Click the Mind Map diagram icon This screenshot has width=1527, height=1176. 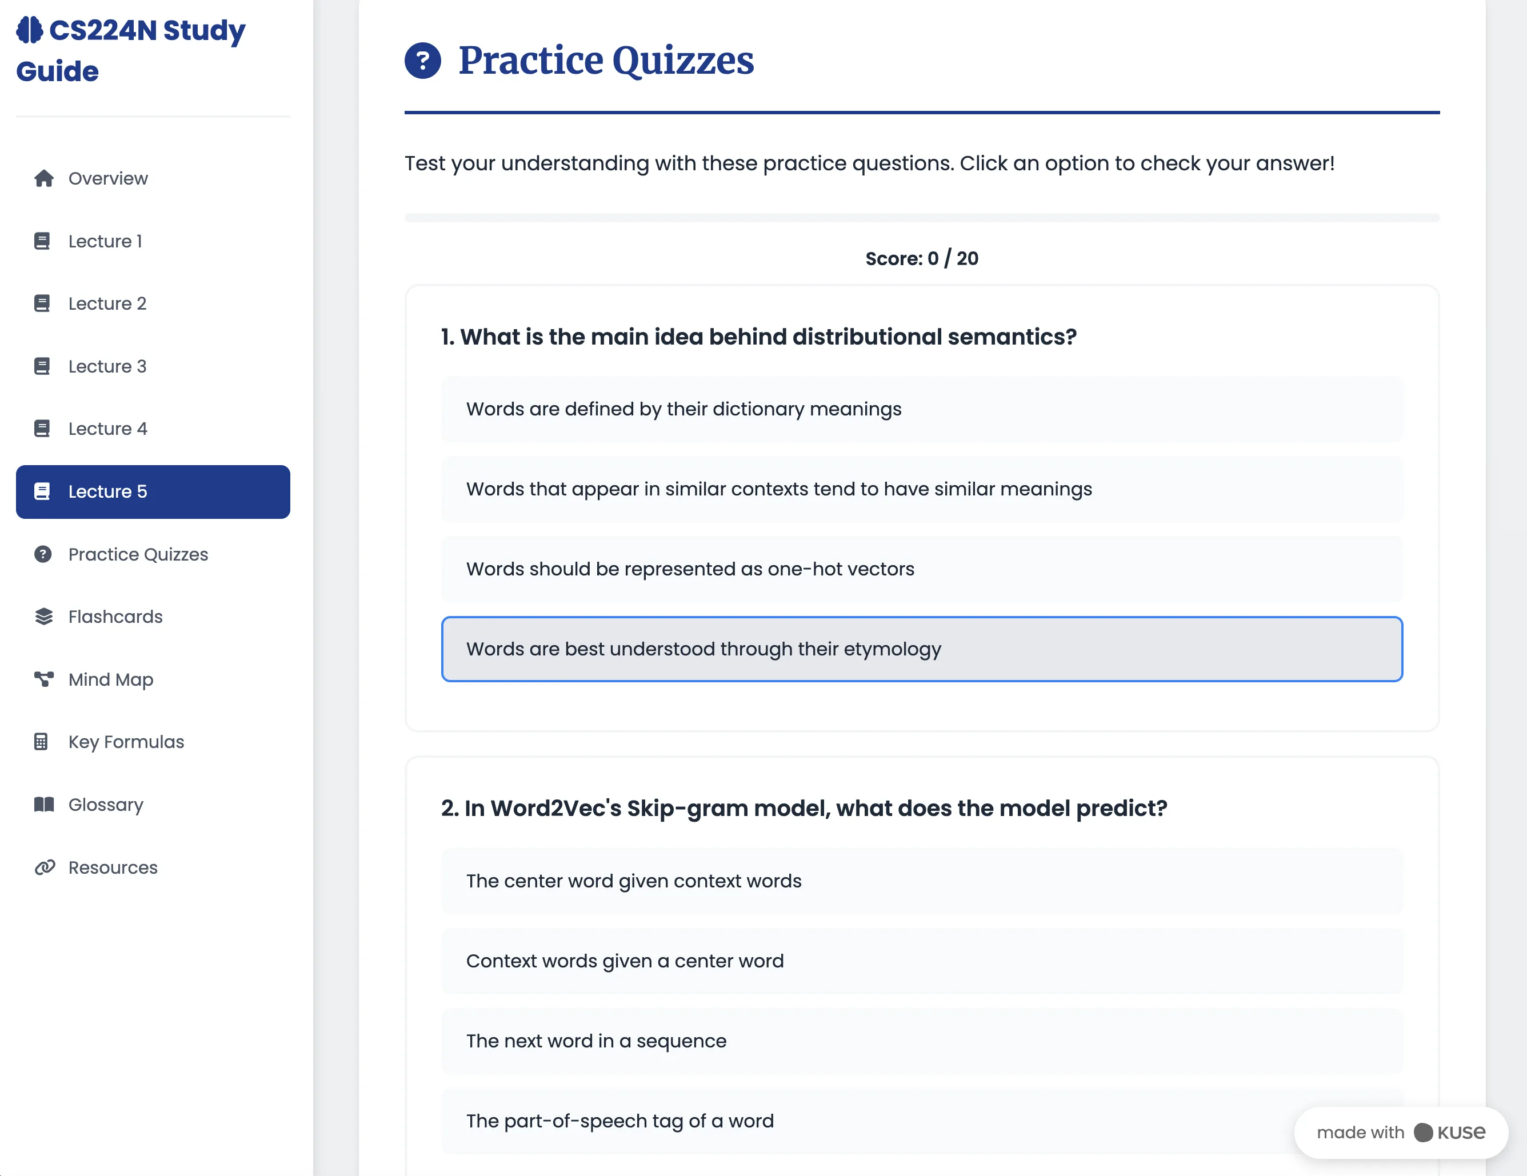(44, 679)
